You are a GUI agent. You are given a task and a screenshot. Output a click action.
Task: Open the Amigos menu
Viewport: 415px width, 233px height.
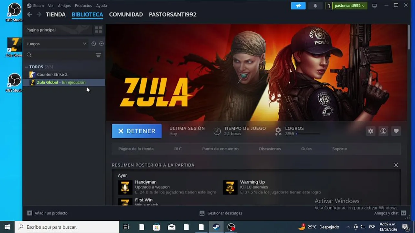[64, 6]
